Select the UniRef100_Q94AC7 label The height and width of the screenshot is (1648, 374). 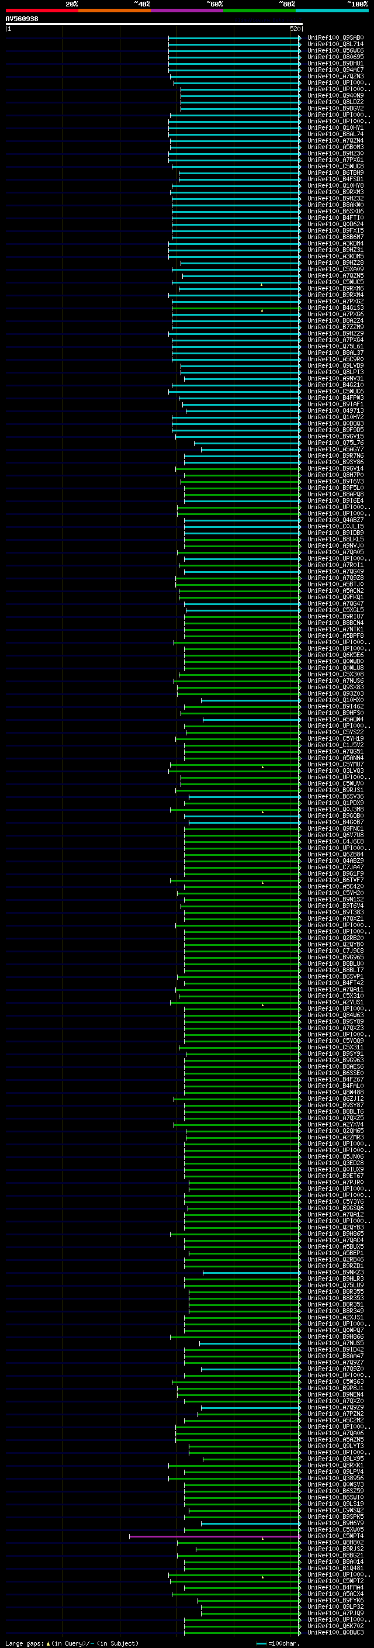[335, 70]
